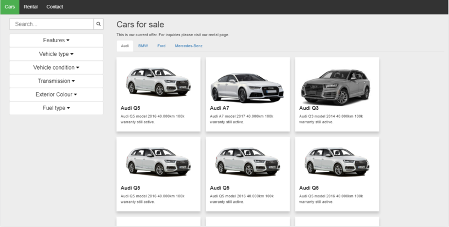Image resolution: width=449 pixels, height=227 pixels.
Task: Open the Audi Q3 car image
Action: (335, 87)
